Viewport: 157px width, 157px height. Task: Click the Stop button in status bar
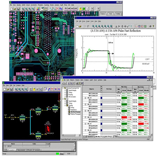pyautogui.click(x=61, y=154)
